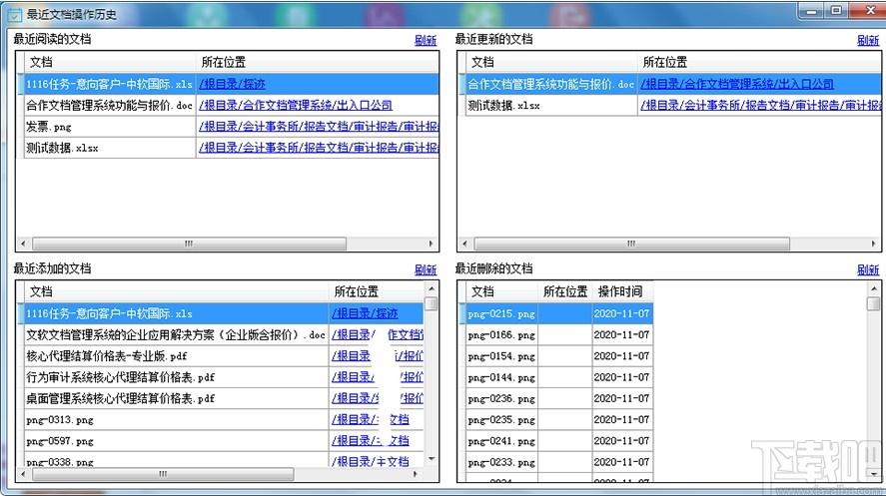
Task: Open location link for 测试数据.xlsx in recently read
Action: 319,148
